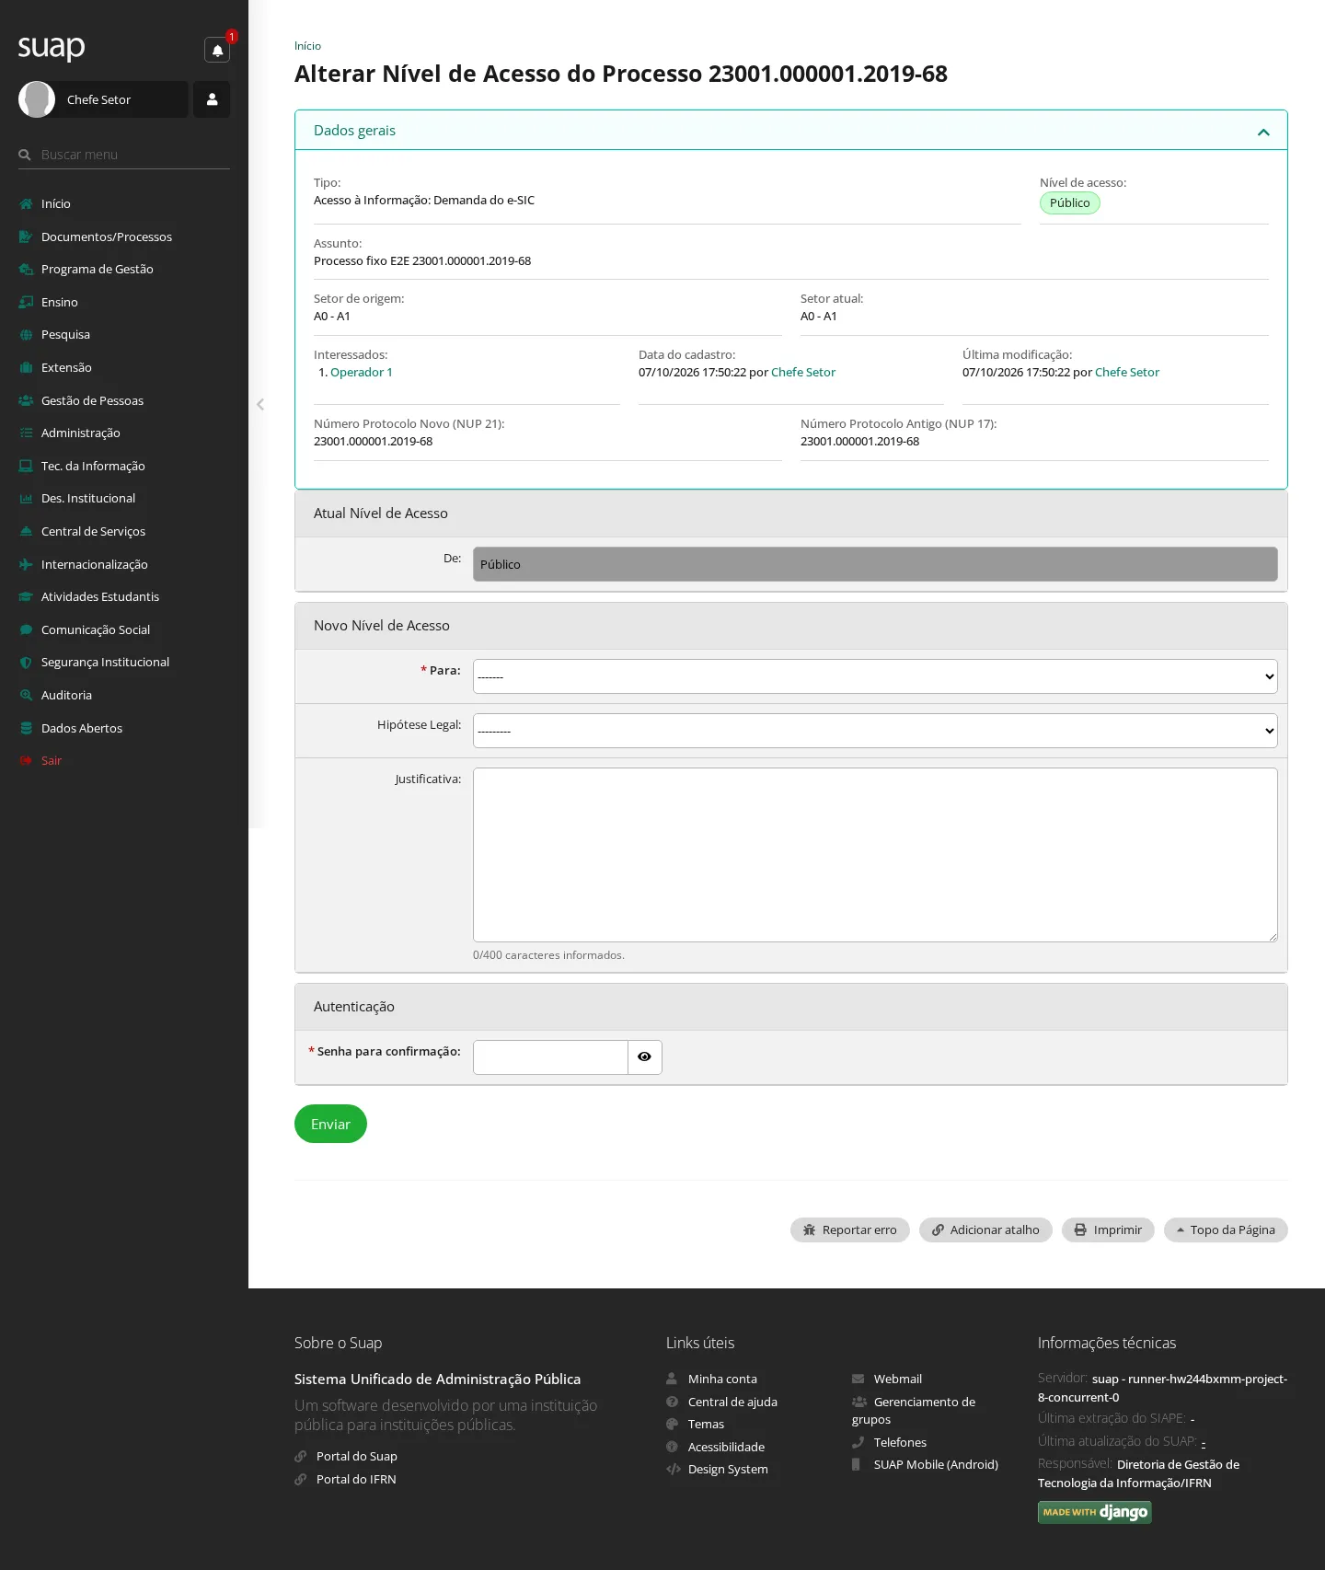Click the Dados Abertos database icon
This screenshot has height=1570, width=1325.
26,728
